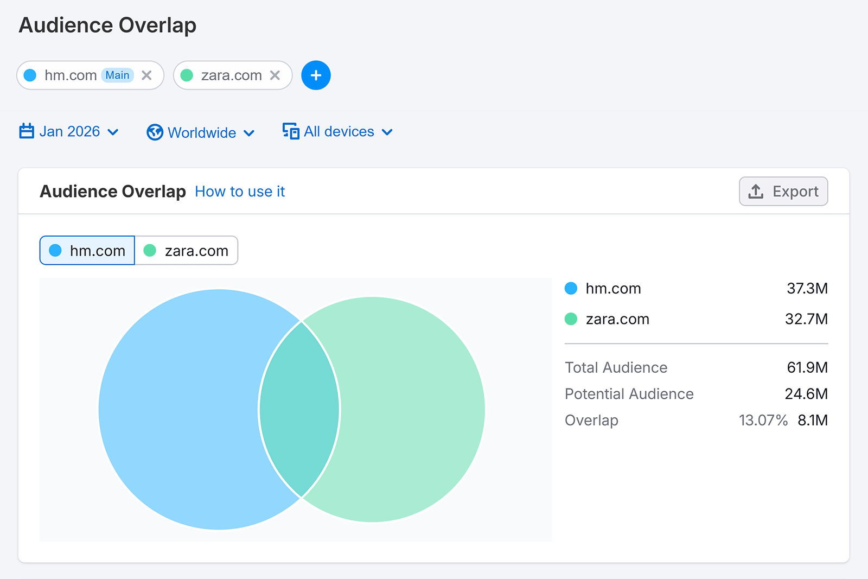Click the Audience Overlap page heading
The image size is (868, 579).
[107, 26]
